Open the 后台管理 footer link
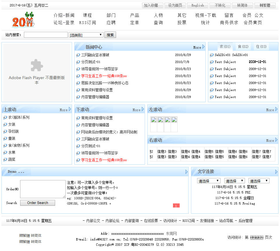The width and height of the screenshot is (280, 251). 245,221
